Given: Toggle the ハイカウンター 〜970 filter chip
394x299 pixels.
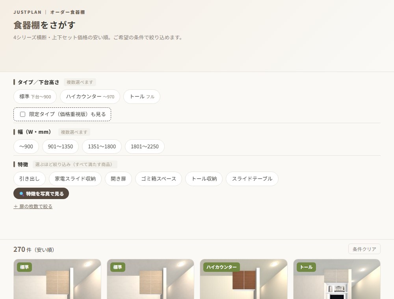Looking at the screenshot, I should (90, 96).
